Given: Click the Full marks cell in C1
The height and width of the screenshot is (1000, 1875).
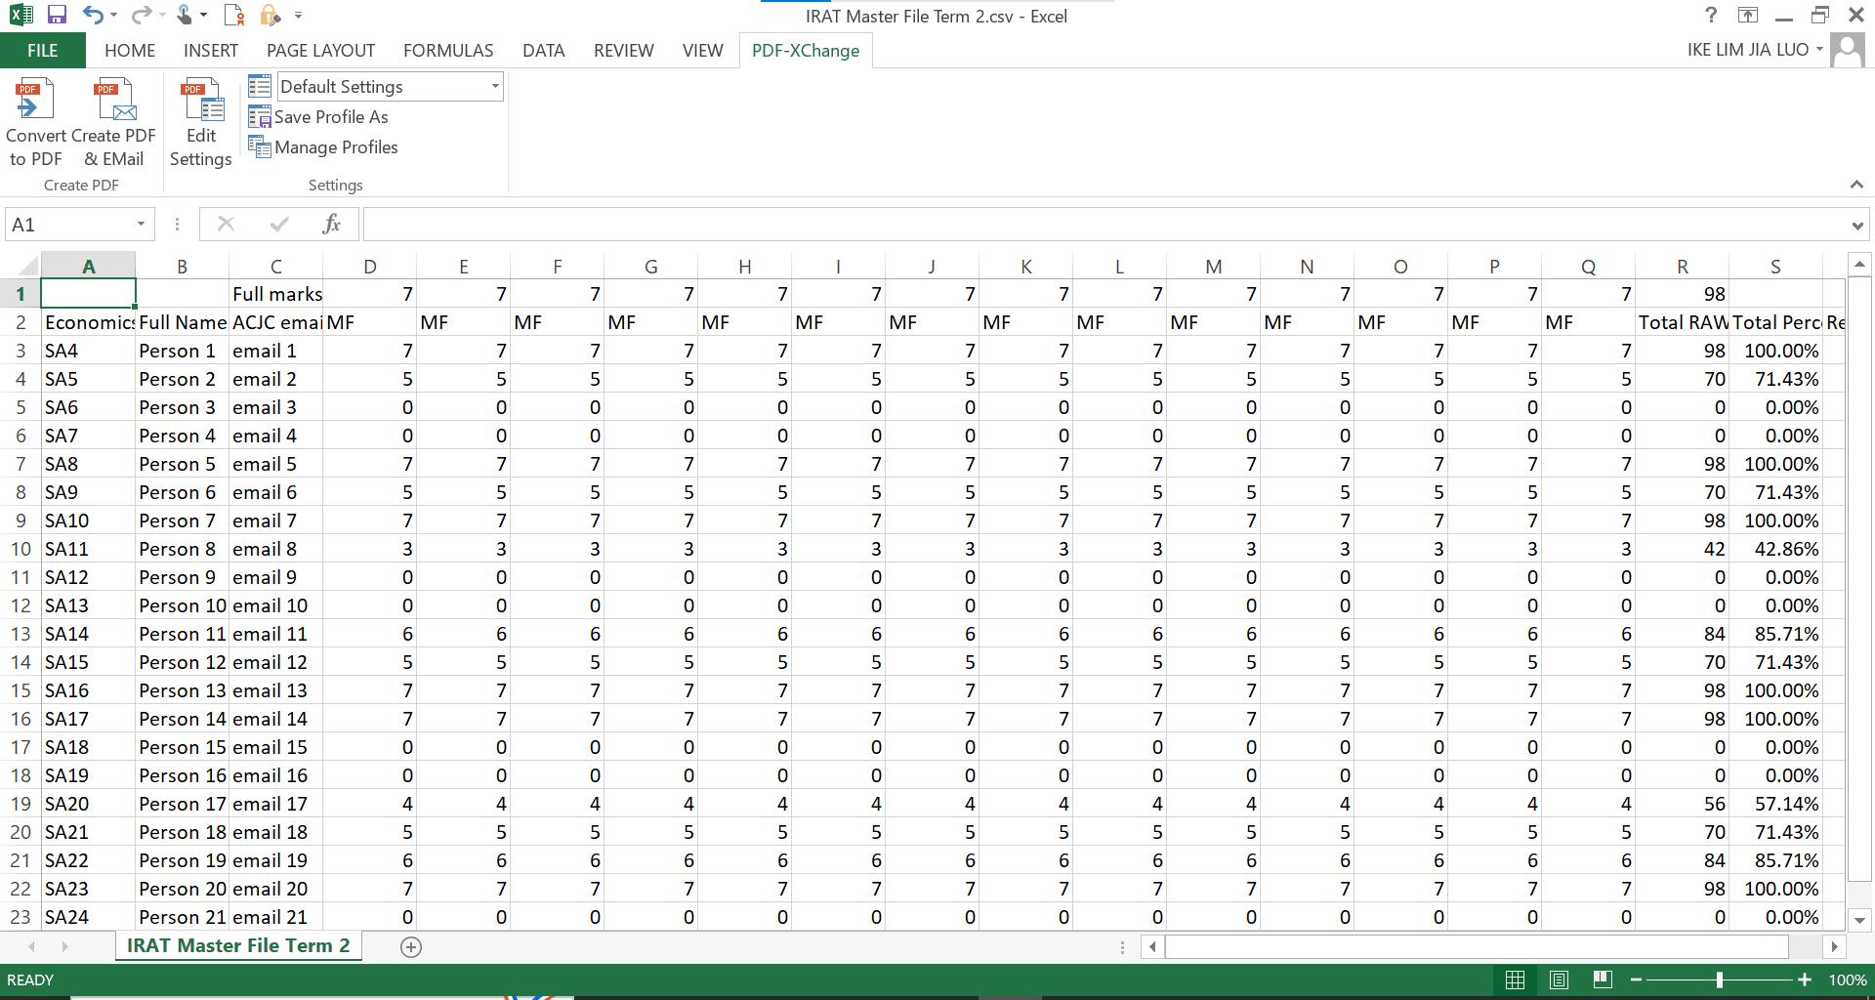Looking at the screenshot, I should coord(275,294).
